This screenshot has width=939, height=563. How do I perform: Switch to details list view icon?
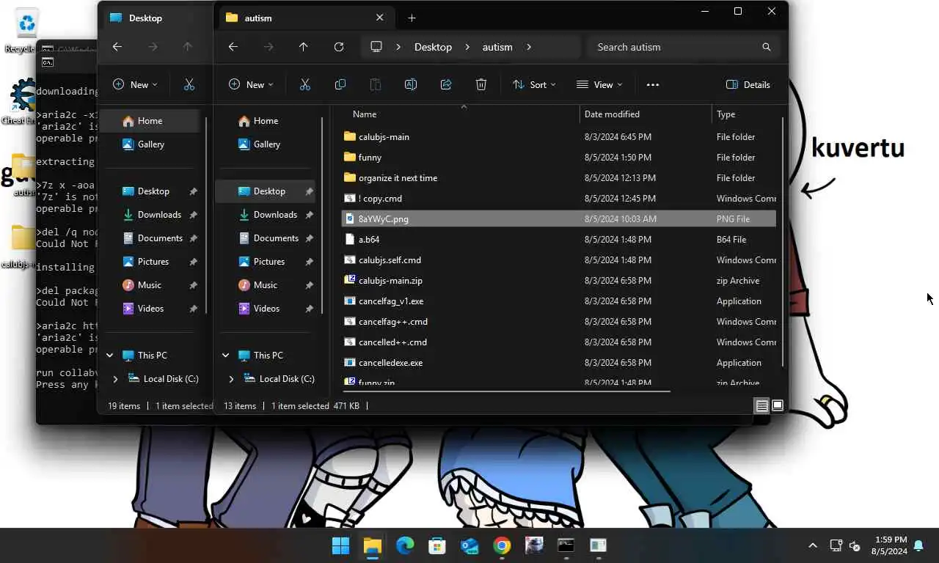(761, 406)
